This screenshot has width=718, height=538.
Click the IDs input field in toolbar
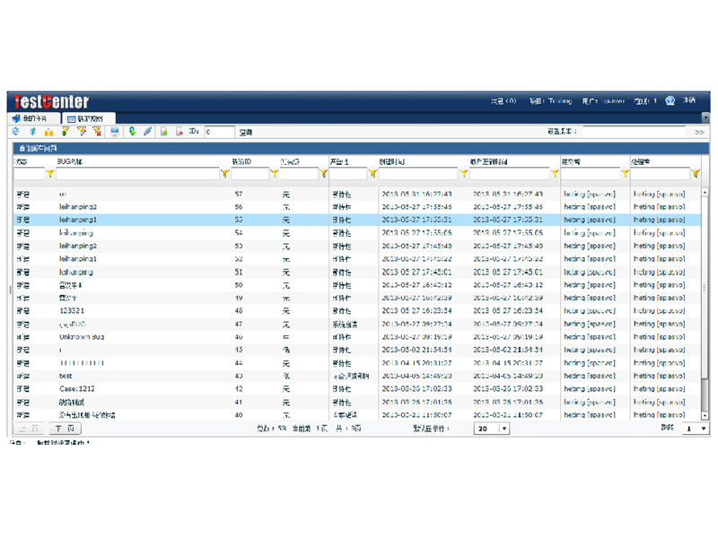219,132
